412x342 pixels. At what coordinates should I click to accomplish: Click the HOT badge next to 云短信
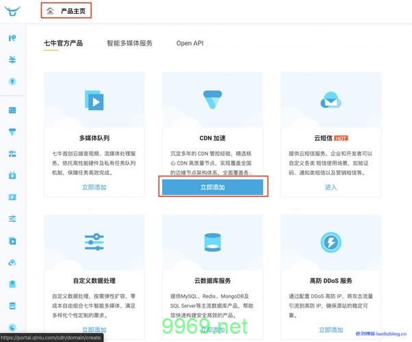(x=341, y=138)
